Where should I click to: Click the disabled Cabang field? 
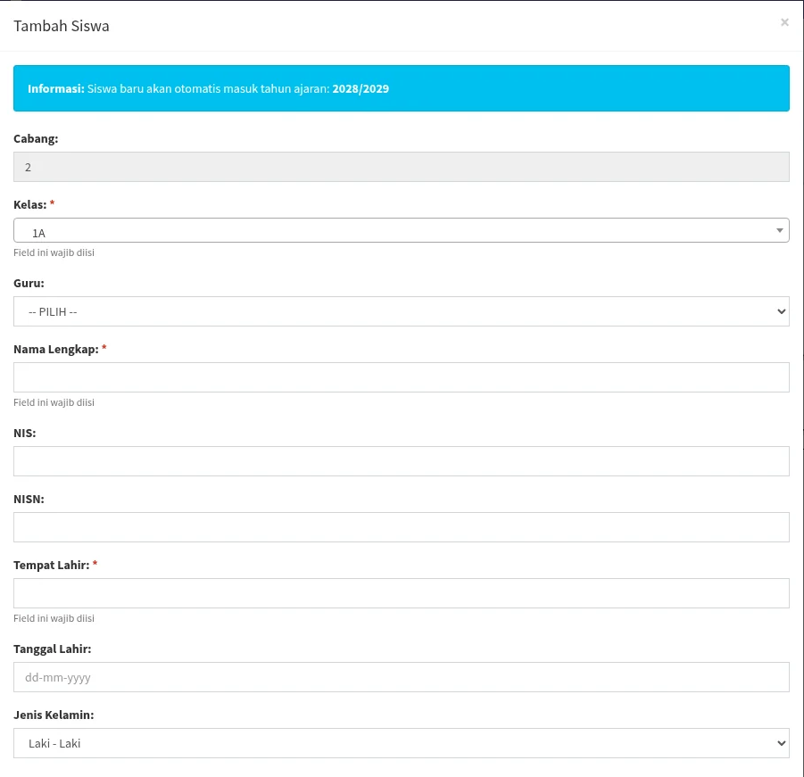(401, 167)
